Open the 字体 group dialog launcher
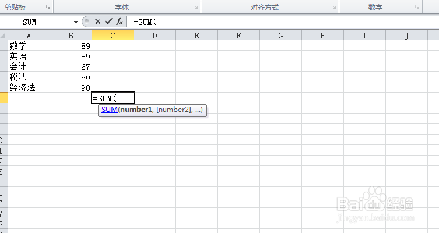 point(195,7)
